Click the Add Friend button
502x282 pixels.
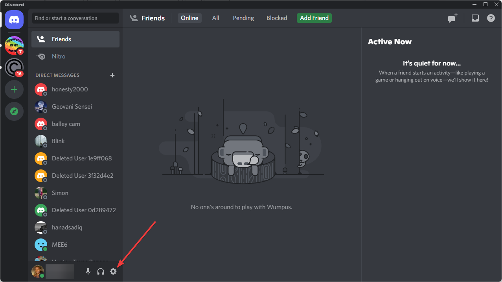click(x=314, y=18)
